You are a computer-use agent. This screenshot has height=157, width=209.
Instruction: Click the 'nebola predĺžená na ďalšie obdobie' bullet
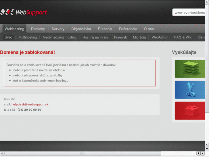39,70
